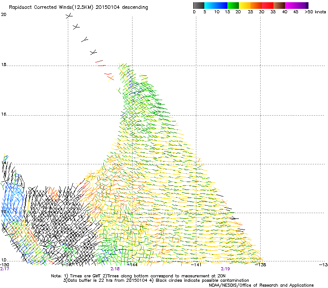Viewport: 328px width, 288px height.
Task: Click the note line 'Times are GMT'
Action: click(x=85, y=276)
